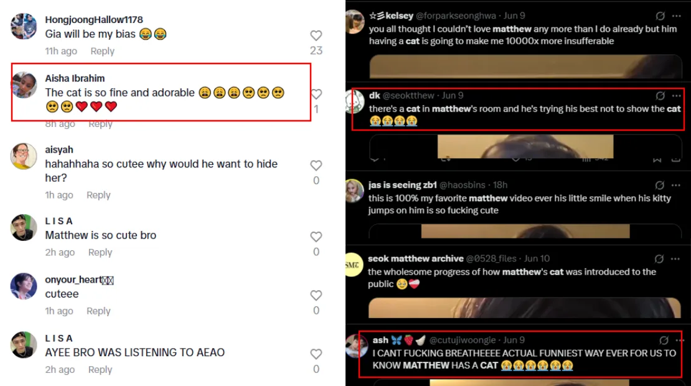691x386 pixels.
Task: Open three-dot menu on dk's tweet
Action: coord(677,96)
